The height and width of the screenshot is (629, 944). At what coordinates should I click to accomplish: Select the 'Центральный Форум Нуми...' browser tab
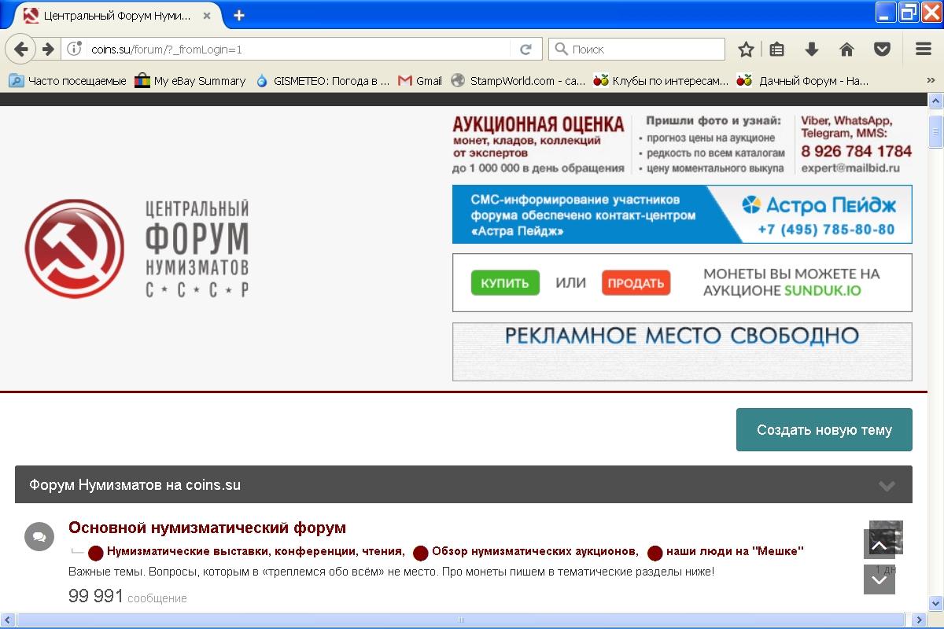point(118,15)
